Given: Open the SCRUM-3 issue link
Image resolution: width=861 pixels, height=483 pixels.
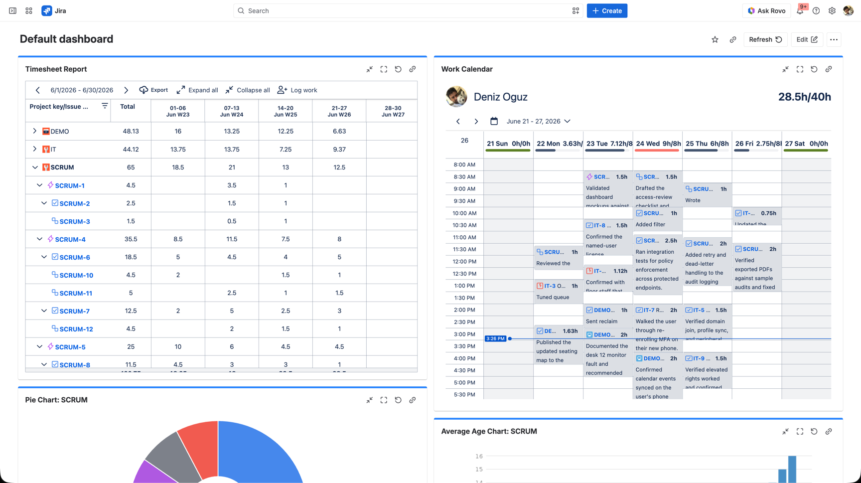Looking at the screenshot, I should [75, 221].
